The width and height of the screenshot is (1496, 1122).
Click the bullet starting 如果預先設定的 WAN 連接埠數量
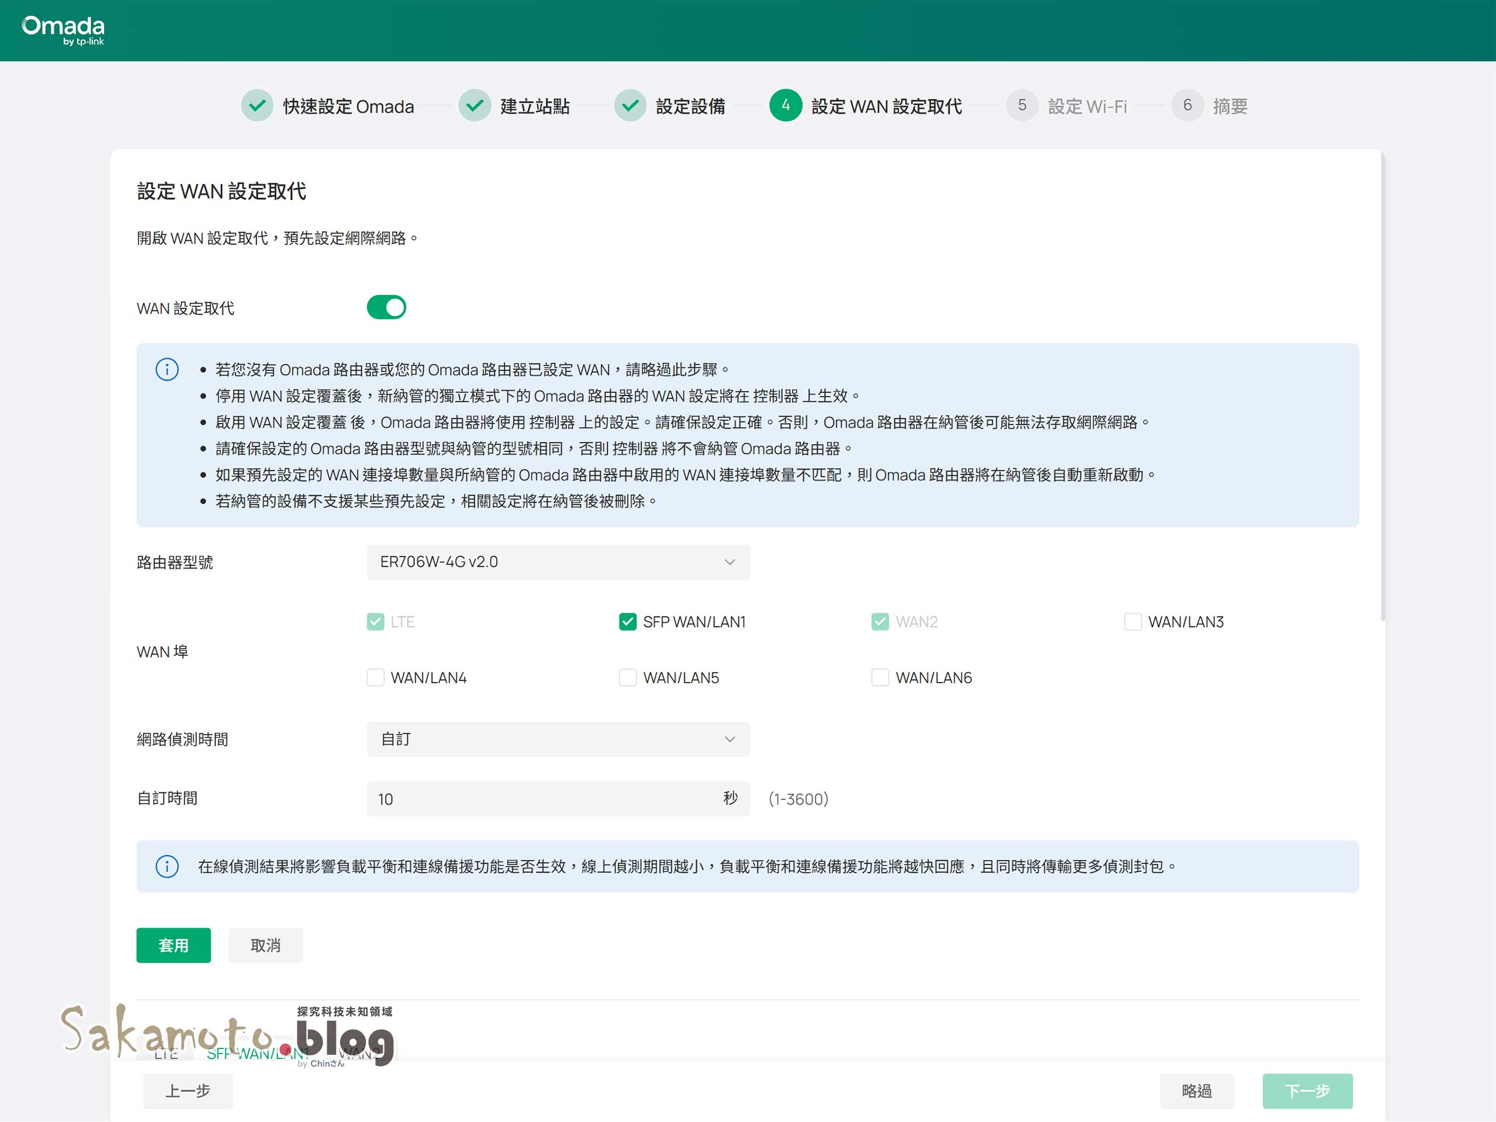[x=686, y=475]
